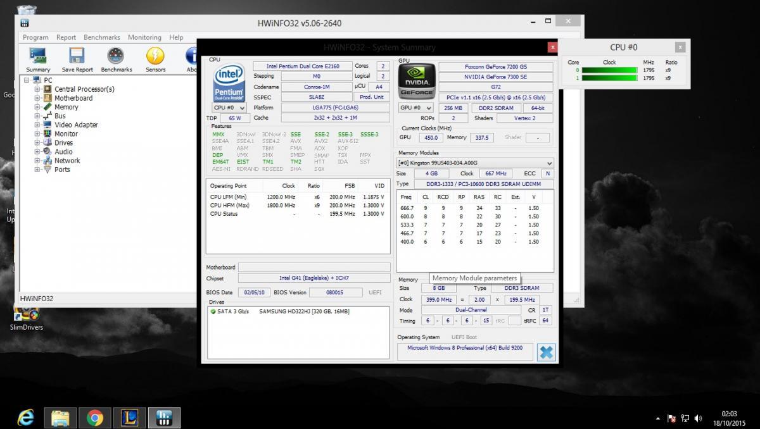This screenshot has height=429, width=760.
Task: Close the System Summary window
Action: [553, 47]
